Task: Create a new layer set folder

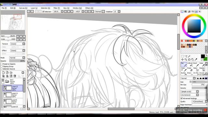Action: [11, 72]
